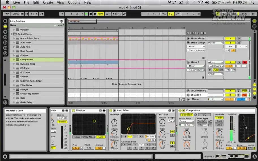This screenshot has height=161, width=258.
Task: Click the Compressor sidechain headphones icon
Action: click(196, 115)
